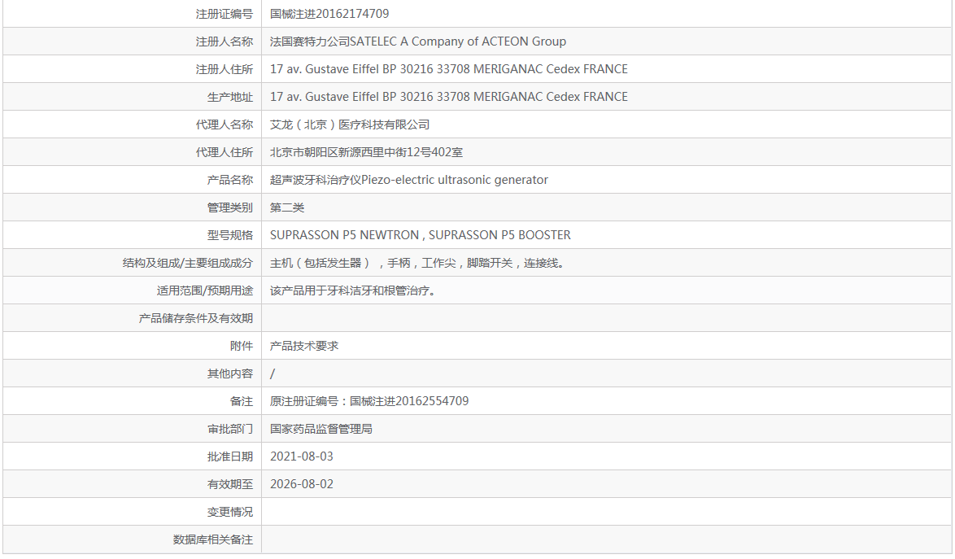955x559 pixels.
Task: Click the address in the 生产地址 row
Action: point(449,97)
